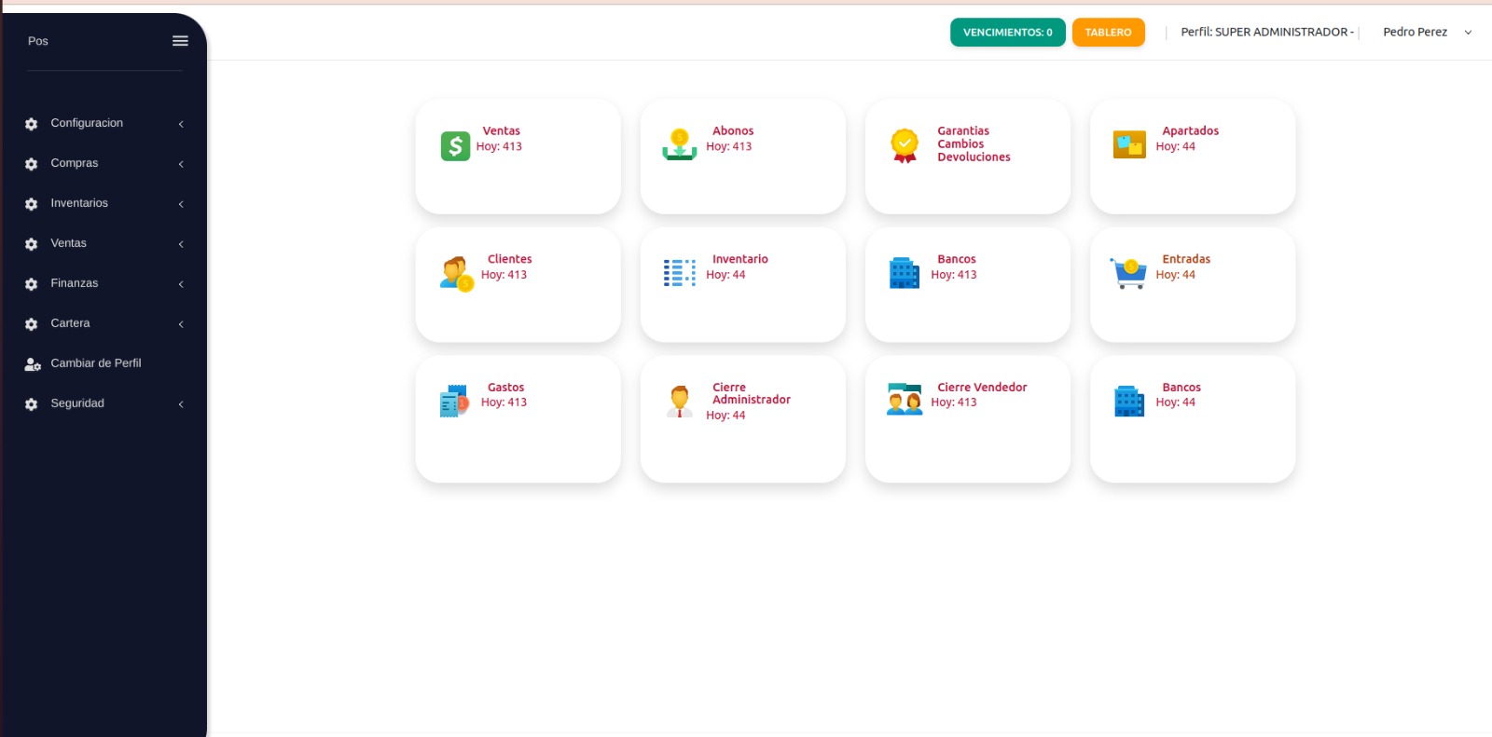Click the Entradas shopping cart icon
1492x737 pixels.
pos(1128,273)
